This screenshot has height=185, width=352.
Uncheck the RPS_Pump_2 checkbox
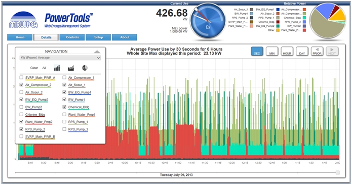21,129
